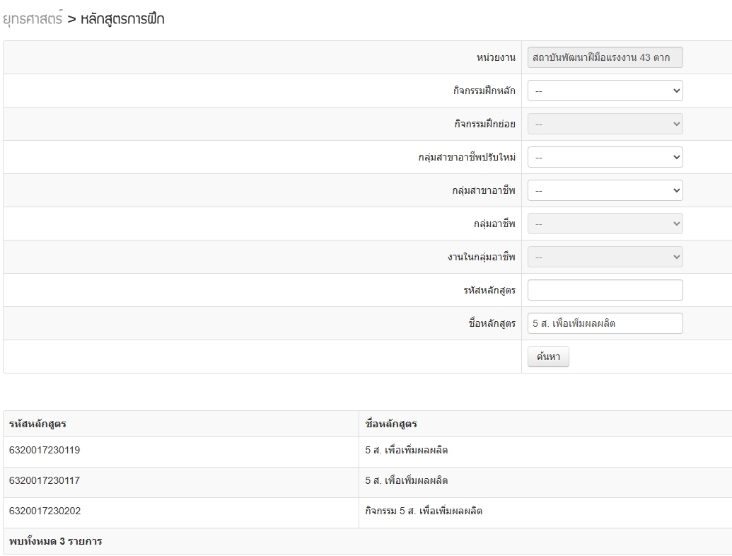Click the พบทั้งหมด 3 รายการ summary

click(x=56, y=542)
